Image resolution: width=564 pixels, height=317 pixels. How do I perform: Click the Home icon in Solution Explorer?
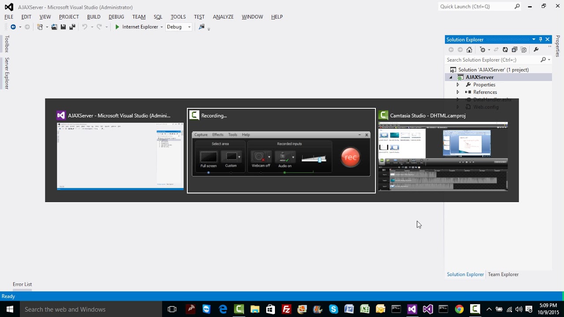point(469,50)
